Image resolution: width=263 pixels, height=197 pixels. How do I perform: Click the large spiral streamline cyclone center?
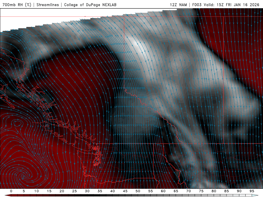pos(23,176)
